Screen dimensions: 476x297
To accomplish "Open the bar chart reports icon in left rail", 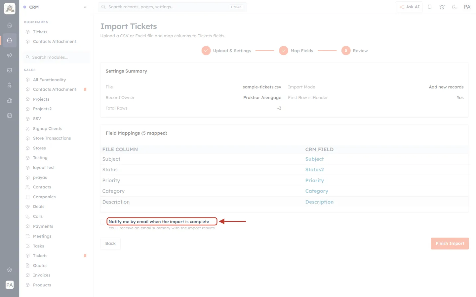I will 10,100.
